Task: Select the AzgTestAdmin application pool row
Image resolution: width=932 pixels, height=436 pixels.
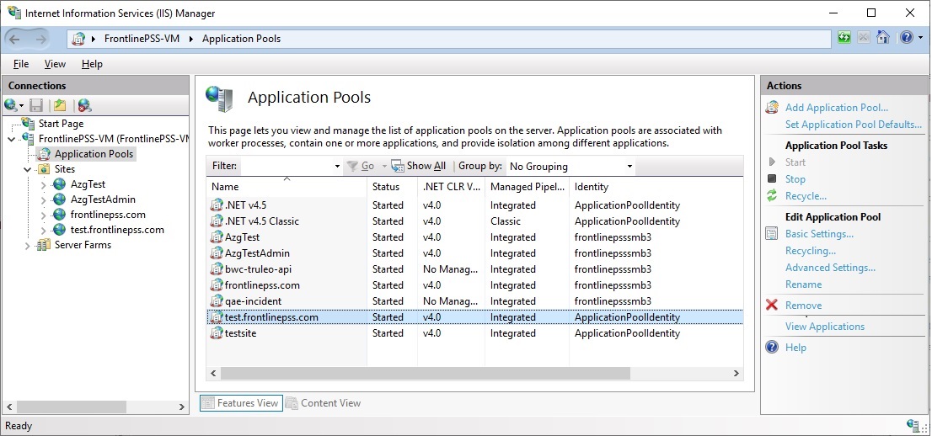Action: point(474,253)
